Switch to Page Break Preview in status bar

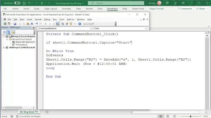[x=174, y=116]
